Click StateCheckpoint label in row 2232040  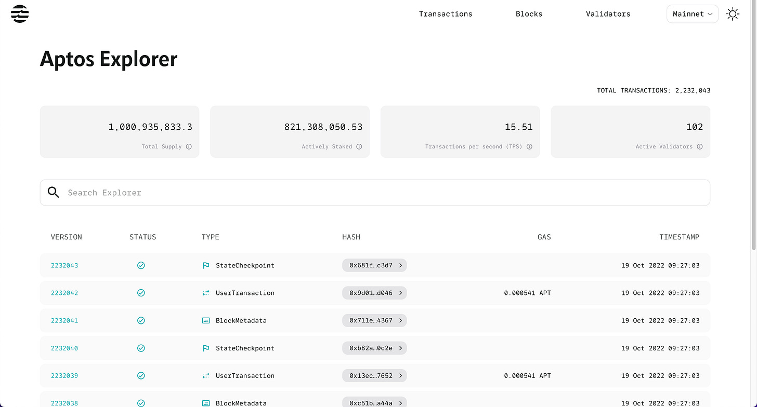[245, 348]
